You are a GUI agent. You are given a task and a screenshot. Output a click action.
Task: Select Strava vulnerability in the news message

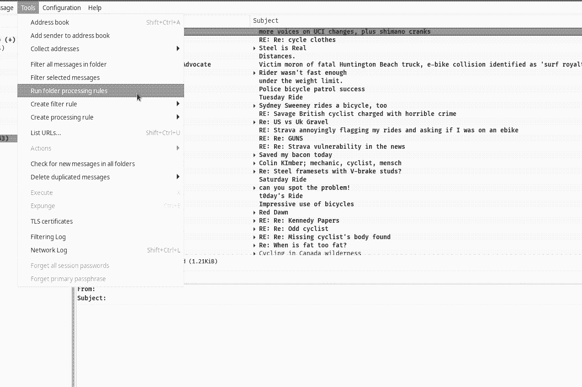(x=332, y=146)
